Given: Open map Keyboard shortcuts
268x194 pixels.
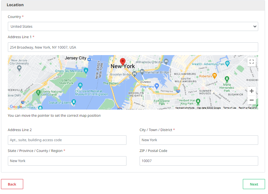Looking at the screenshot, I should pyautogui.click(x=185, y=108).
